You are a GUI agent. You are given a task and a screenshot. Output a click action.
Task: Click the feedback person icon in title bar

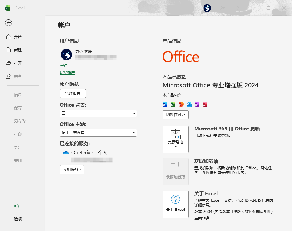coord(222,8)
